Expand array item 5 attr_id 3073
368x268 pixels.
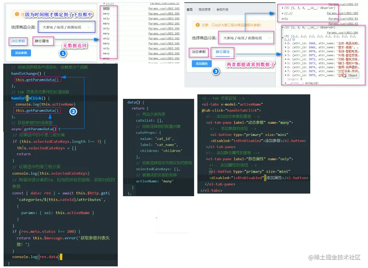tap(285, 63)
